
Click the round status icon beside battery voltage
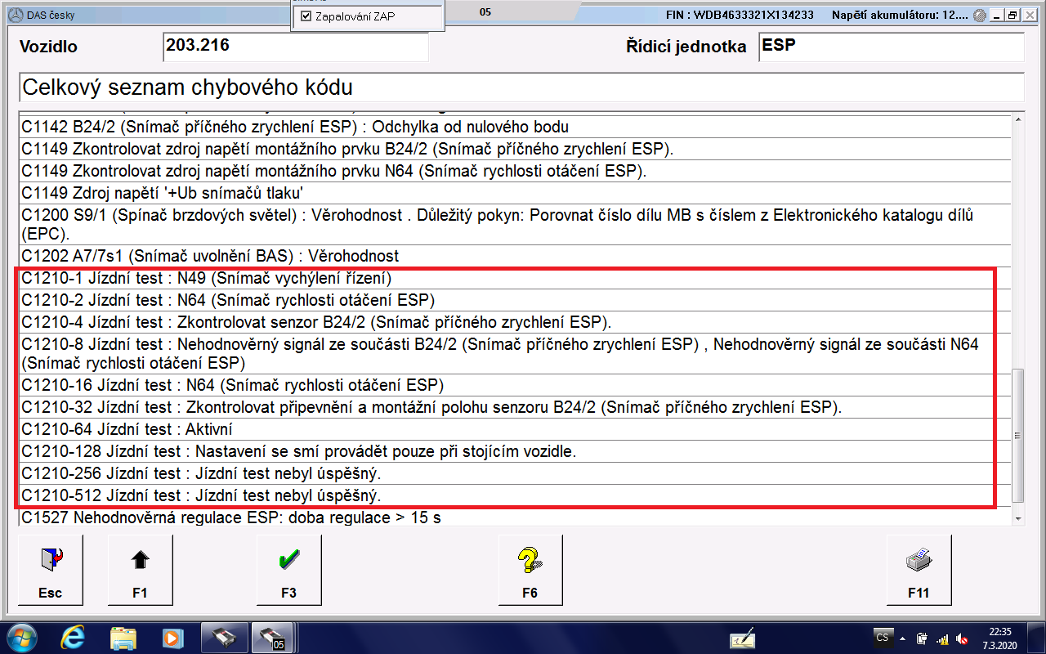(x=979, y=15)
